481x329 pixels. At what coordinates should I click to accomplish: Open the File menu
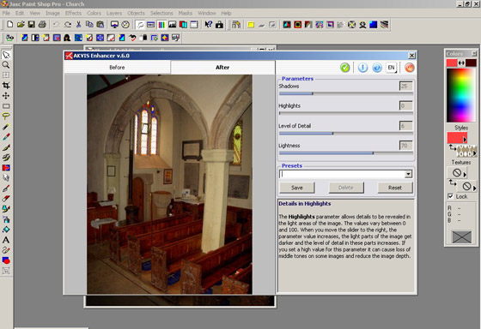tap(6, 13)
